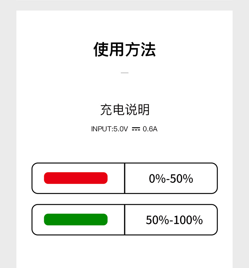Click the green charge indicator bar
Viewport: 249px width, 268px height.
coord(76,219)
